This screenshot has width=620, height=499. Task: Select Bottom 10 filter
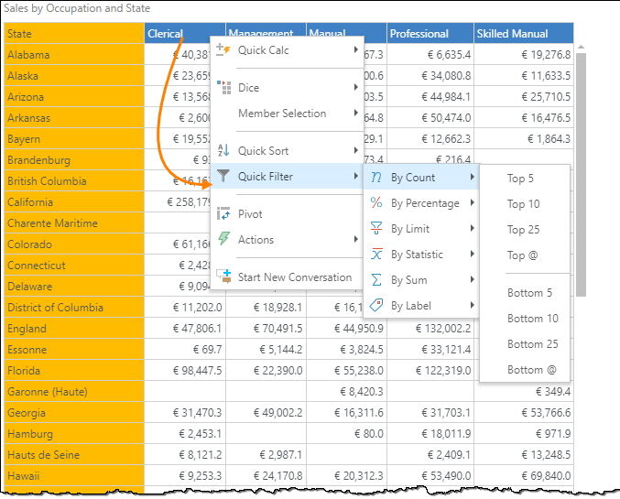525,319
